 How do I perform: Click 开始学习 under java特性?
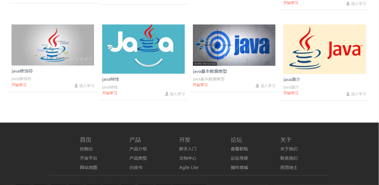[110, 93]
